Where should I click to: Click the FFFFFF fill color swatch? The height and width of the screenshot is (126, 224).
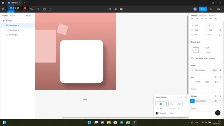[192, 82]
